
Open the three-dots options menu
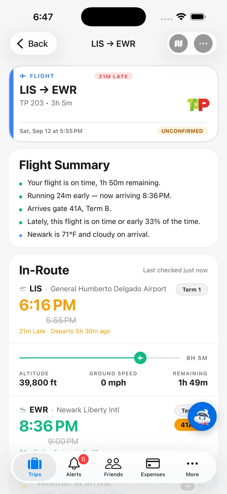(203, 44)
